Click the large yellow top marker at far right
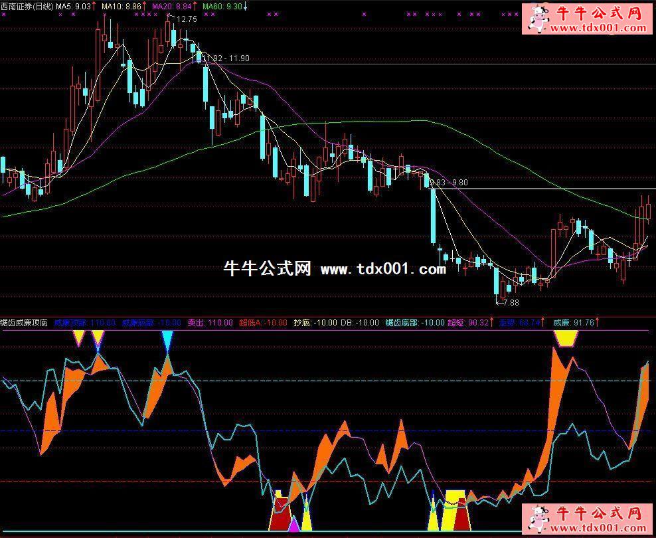656x538 pixels. pyautogui.click(x=566, y=338)
